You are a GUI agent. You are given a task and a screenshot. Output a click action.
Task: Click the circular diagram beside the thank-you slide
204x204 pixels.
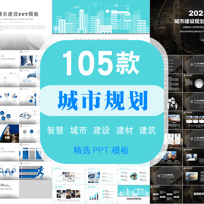[x=134, y=176]
